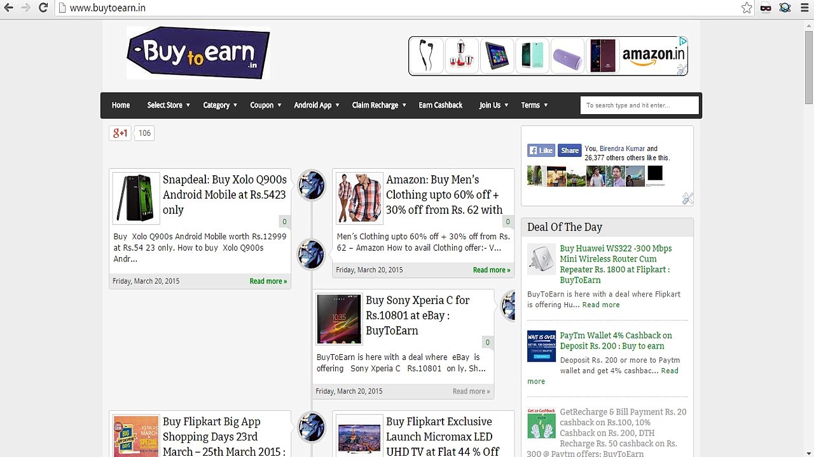
Task: Click the comment count on Sony Xperia post
Action: coord(487,342)
